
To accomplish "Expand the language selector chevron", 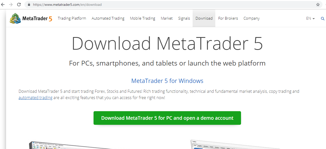I will point(313,18).
